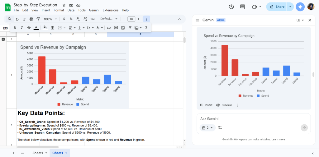Open version history clock icon
The width and height of the screenshot is (319, 157).
click(x=231, y=7)
